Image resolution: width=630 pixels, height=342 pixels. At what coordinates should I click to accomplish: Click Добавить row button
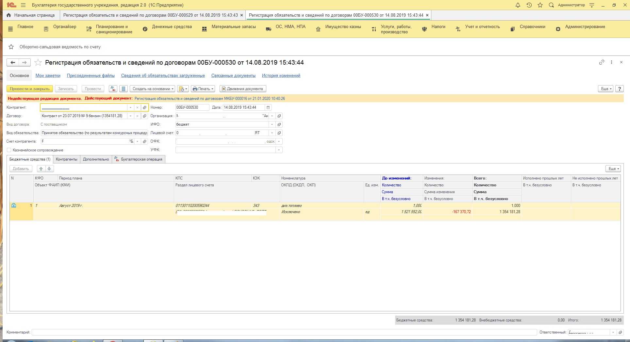pos(21,169)
